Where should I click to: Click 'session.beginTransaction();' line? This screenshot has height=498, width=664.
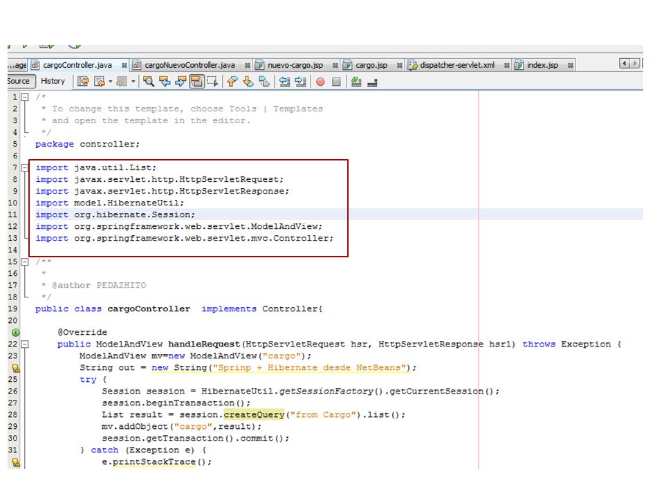click(176, 403)
